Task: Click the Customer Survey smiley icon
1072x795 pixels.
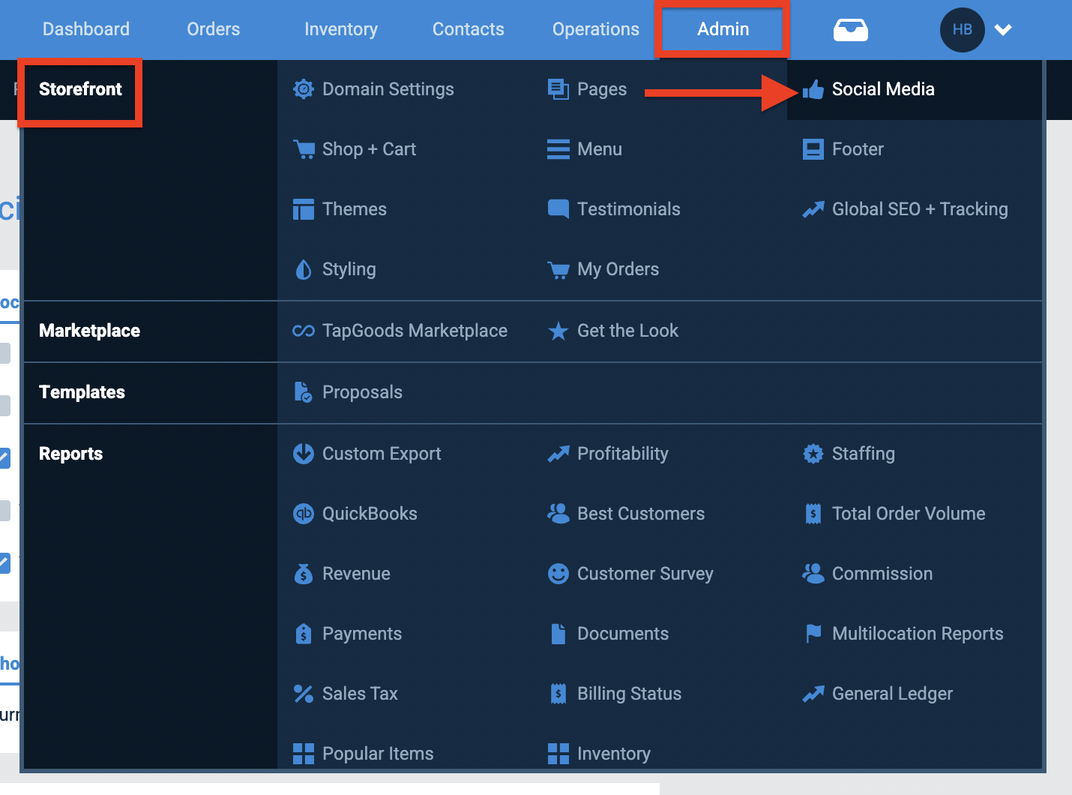Action: coord(558,574)
